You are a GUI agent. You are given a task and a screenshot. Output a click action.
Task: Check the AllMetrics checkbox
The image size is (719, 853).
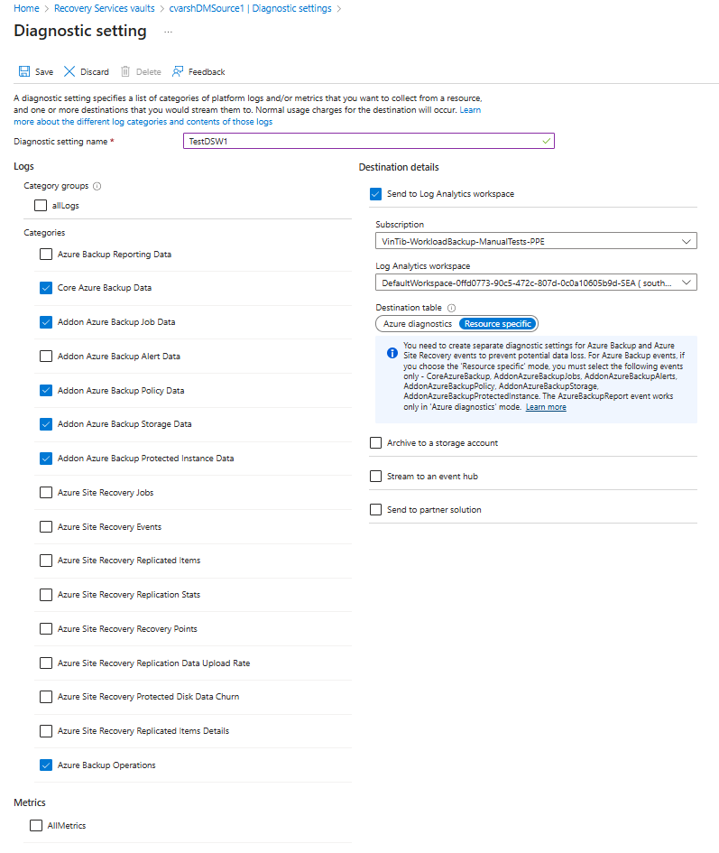[36, 825]
